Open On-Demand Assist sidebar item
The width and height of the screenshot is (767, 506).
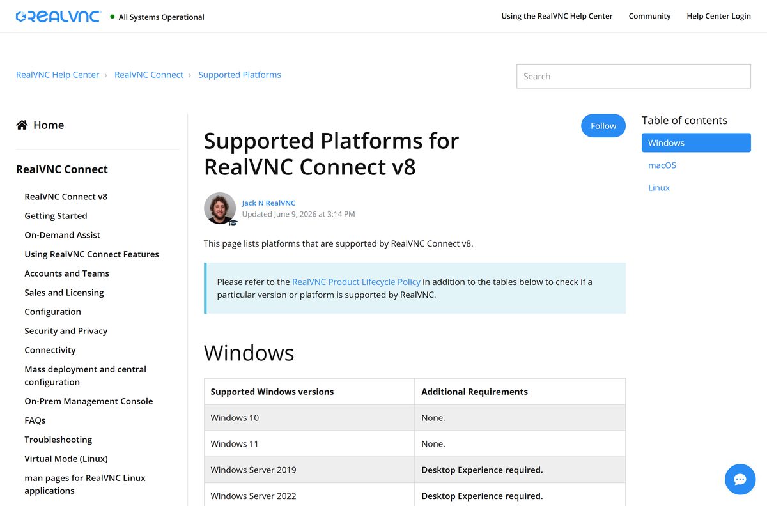coord(62,234)
